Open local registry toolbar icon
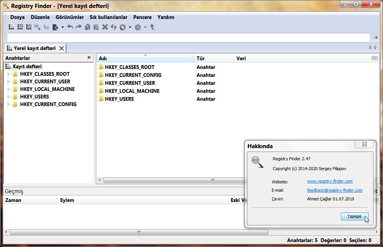Image resolution: width=383 pixels, height=247 pixels. coord(11,27)
